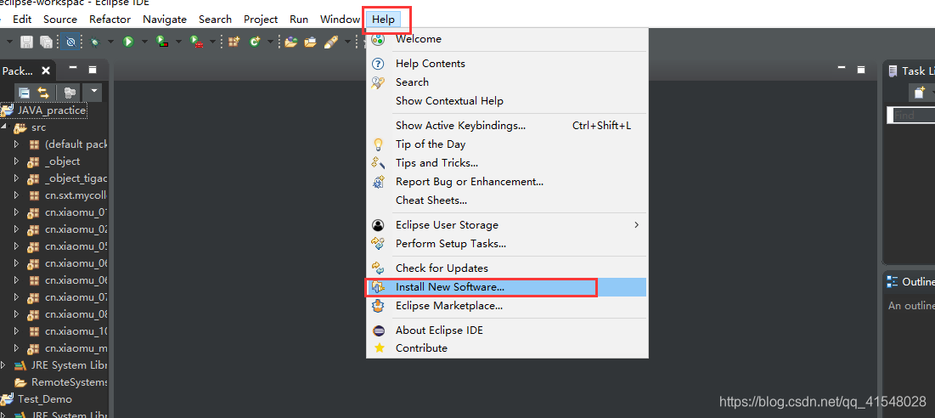Open the Window menu

coord(340,19)
